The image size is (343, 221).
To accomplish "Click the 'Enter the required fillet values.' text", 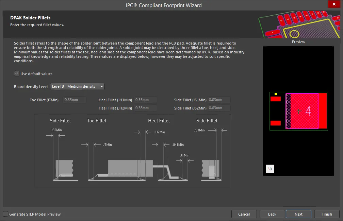I will tap(37, 25).
